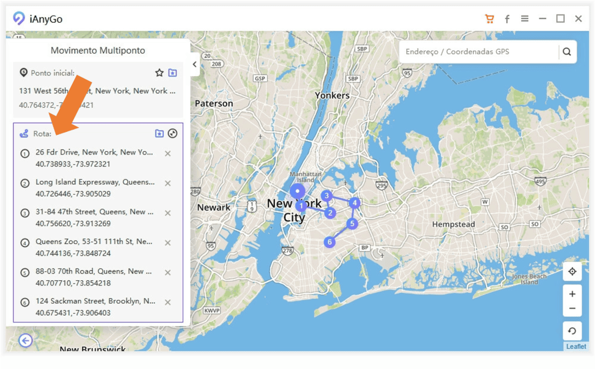Go back with the circled arrow button
595x369 pixels.
click(x=26, y=341)
